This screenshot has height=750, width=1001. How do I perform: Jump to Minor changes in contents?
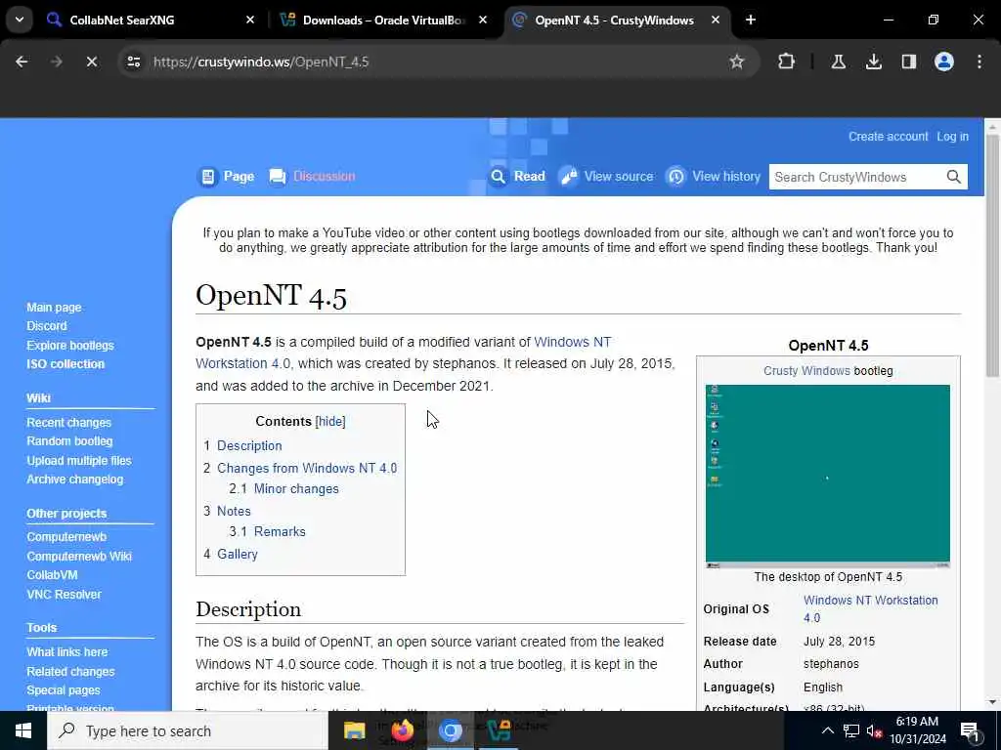pos(296,489)
